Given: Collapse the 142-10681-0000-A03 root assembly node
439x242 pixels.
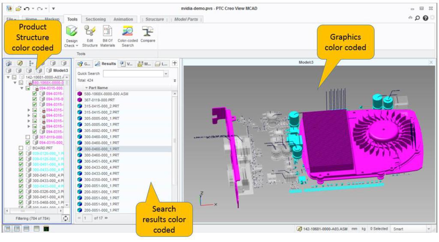Looking at the screenshot, I should tap(8, 77).
